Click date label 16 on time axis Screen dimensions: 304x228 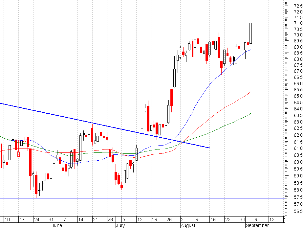pyautogui.click(x=213, y=220)
